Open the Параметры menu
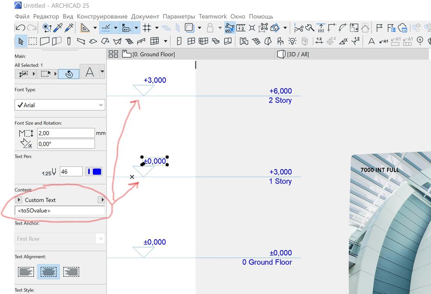431x294 pixels. [179, 16]
